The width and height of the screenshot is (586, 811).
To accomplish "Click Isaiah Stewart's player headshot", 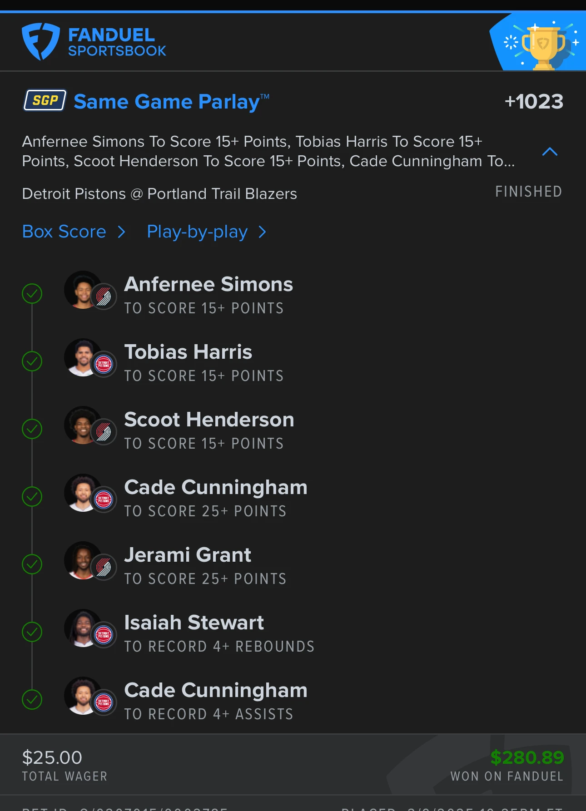I will coord(82,628).
